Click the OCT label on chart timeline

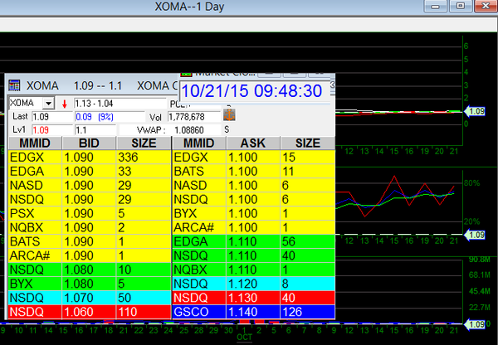click(x=244, y=338)
